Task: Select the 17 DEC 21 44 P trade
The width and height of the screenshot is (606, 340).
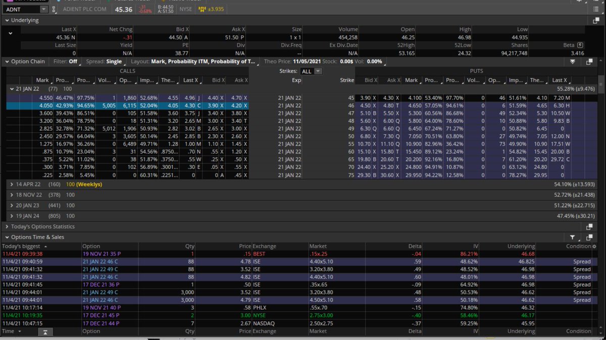Action: (x=297, y=323)
